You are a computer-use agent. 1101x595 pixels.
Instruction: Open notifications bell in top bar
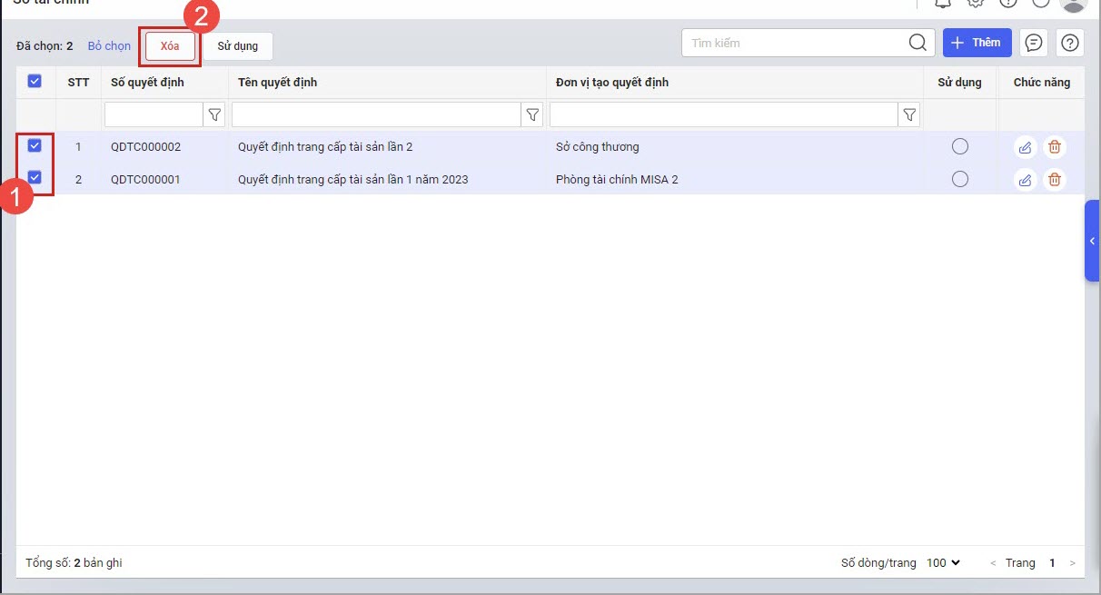pos(943,3)
